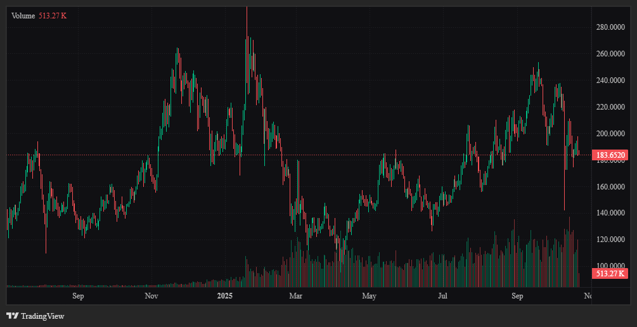
Task: Click the 280.0000 price axis label
Action: 611,27
